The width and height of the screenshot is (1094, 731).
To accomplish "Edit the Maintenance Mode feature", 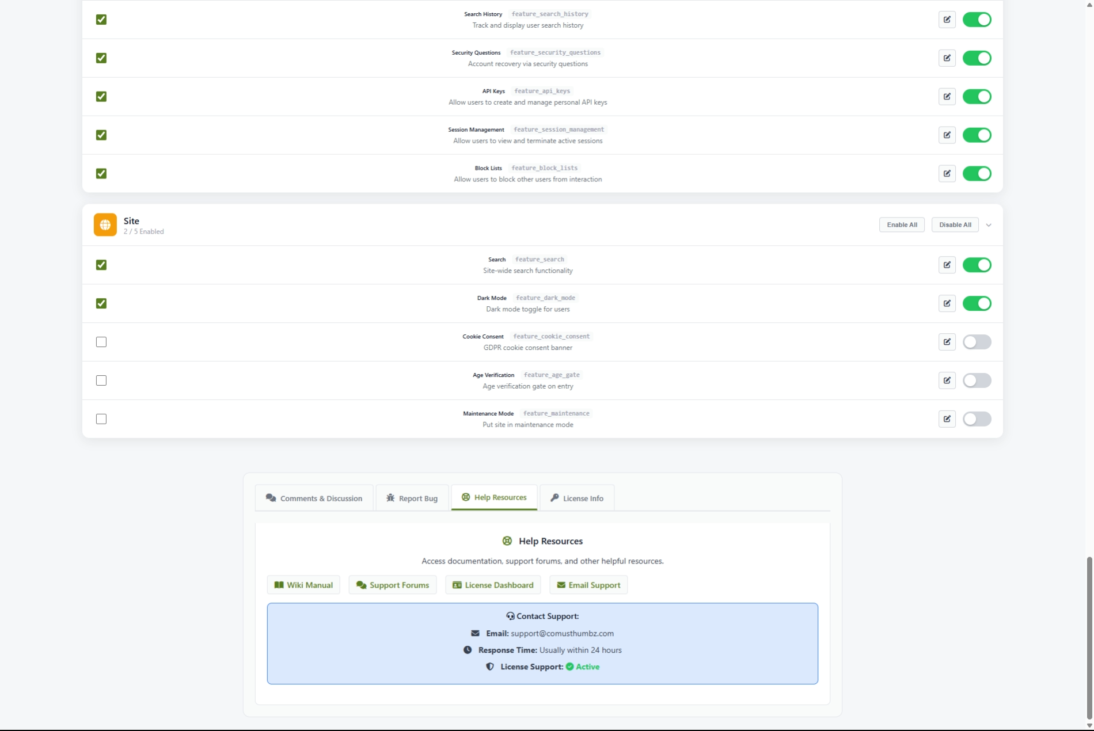I will (947, 419).
